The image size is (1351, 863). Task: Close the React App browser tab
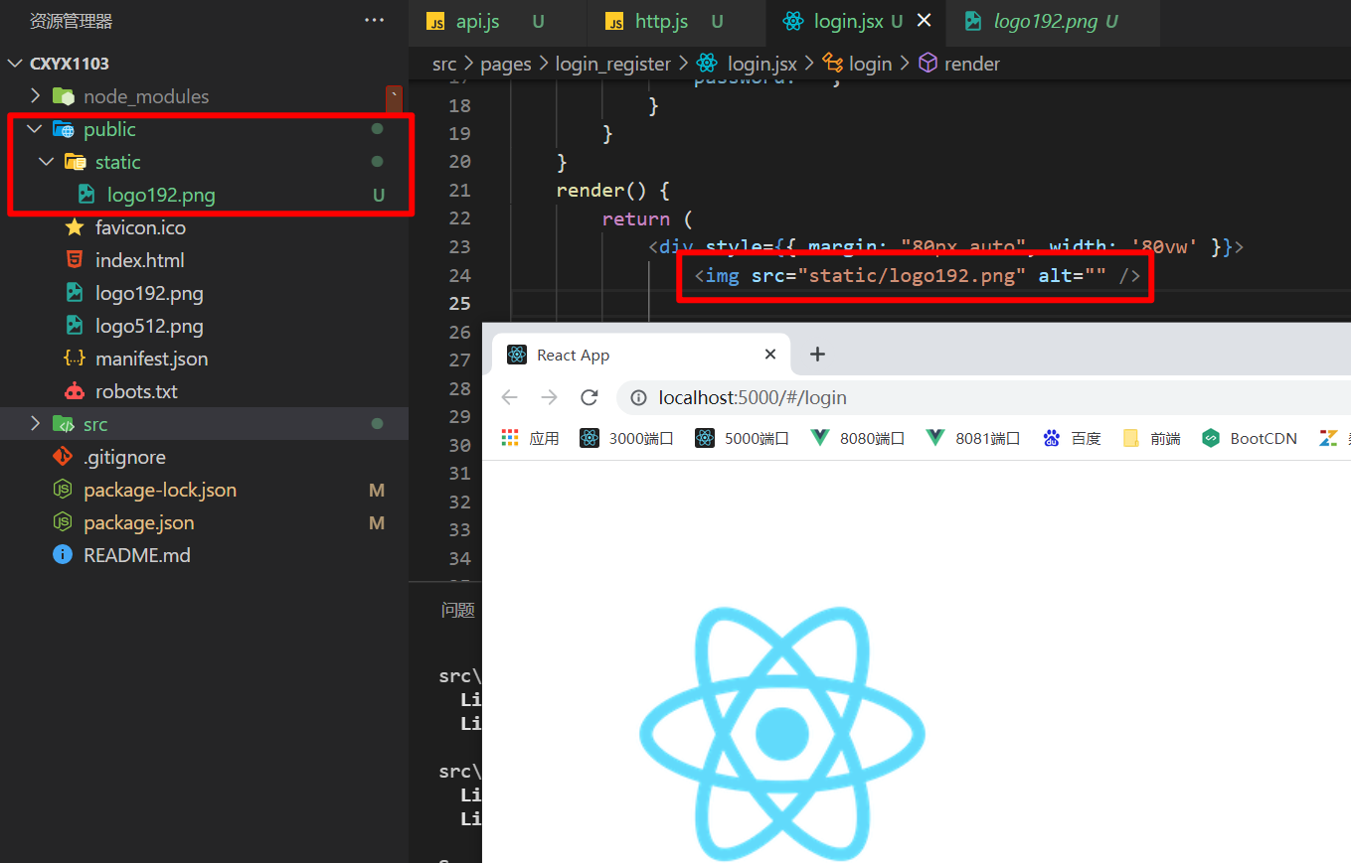coord(770,355)
